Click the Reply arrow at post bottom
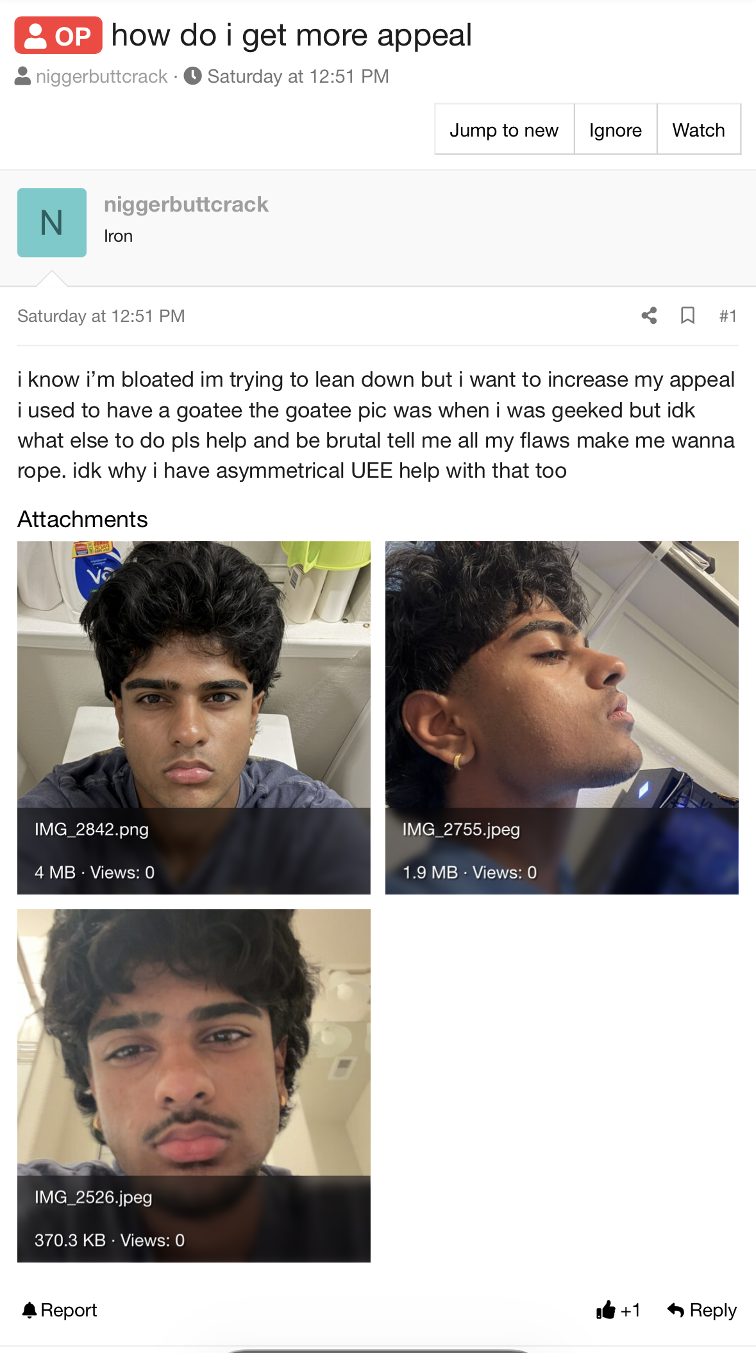Image resolution: width=756 pixels, height=1353 pixels. pos(701,1310)
